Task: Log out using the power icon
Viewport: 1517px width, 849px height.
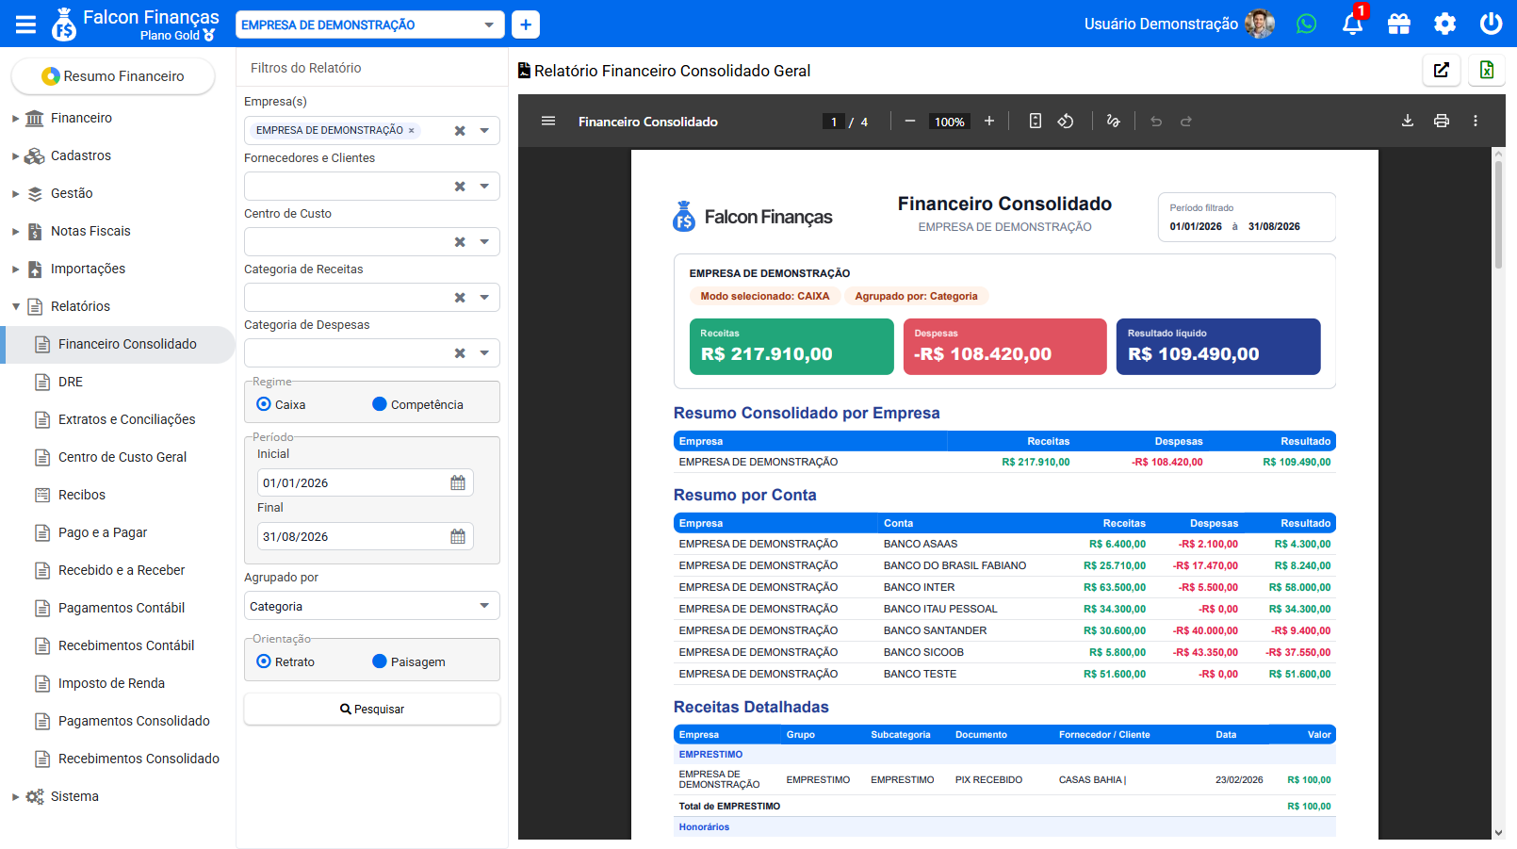Action: pyautogui.click(x=1491, y=24)
